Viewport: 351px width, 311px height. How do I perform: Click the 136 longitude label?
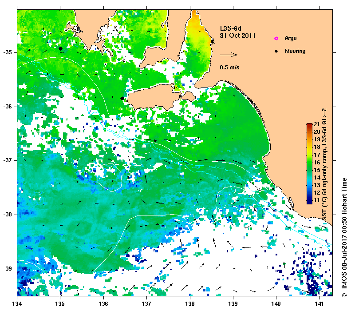(x=103, y=303)
